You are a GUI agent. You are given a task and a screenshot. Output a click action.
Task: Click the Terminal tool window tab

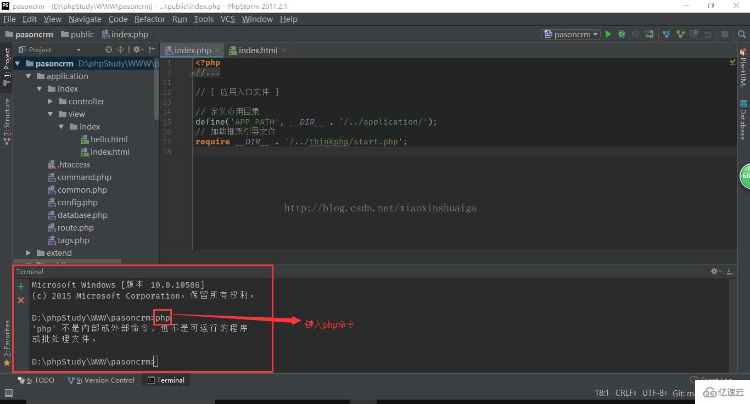(166, 380)
